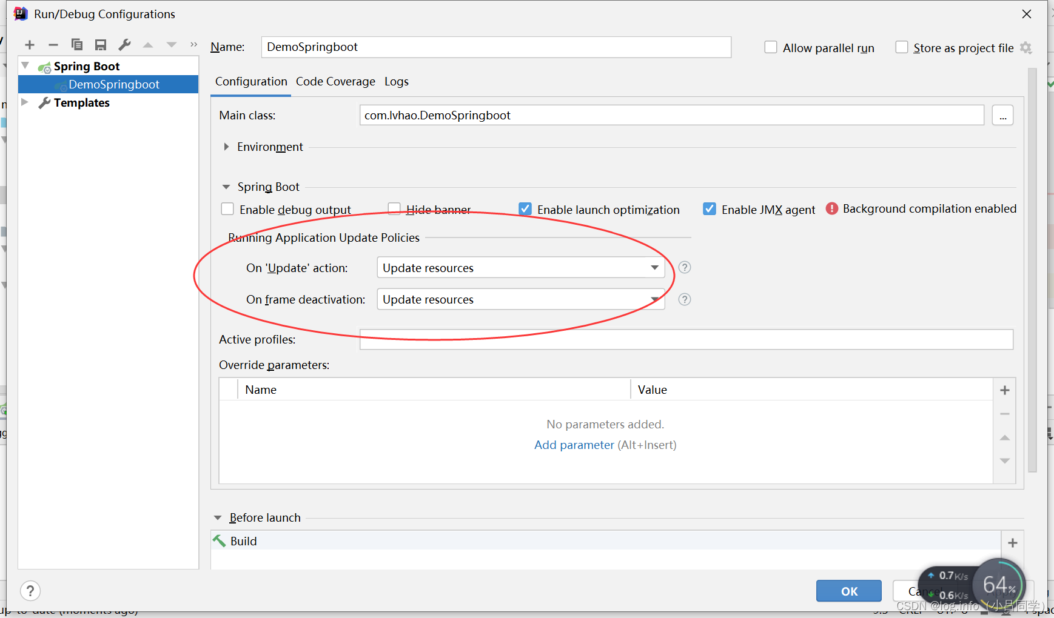Open gear settings next to Store as project file
The height and width of the screenshot is (618, 1054).
pyautogui.click(x=1026, y=48)
